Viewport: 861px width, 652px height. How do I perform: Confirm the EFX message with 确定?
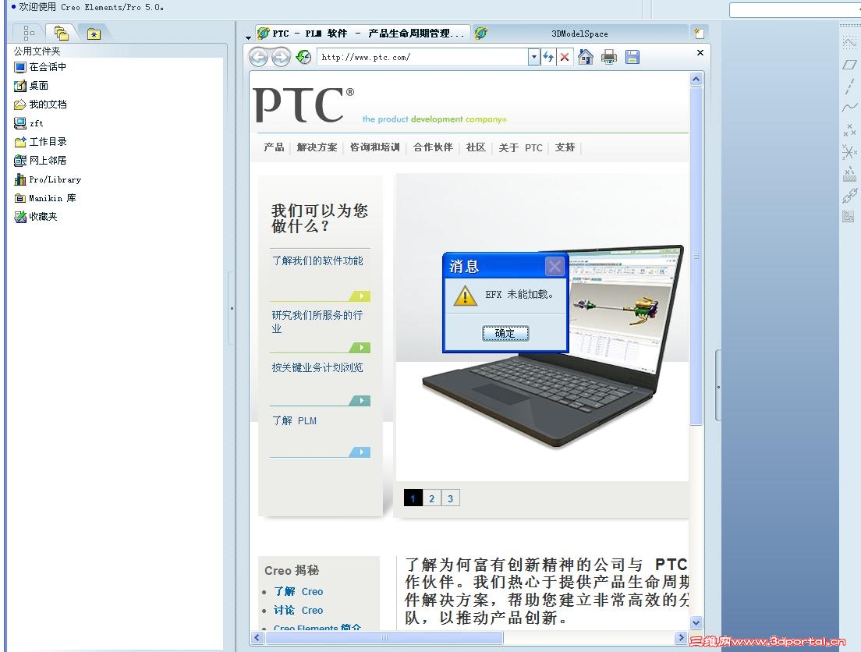(x=505, y=333)
